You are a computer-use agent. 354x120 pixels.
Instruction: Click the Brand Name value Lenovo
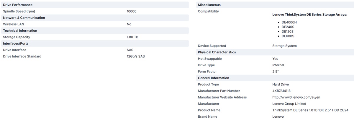[278, 117]
